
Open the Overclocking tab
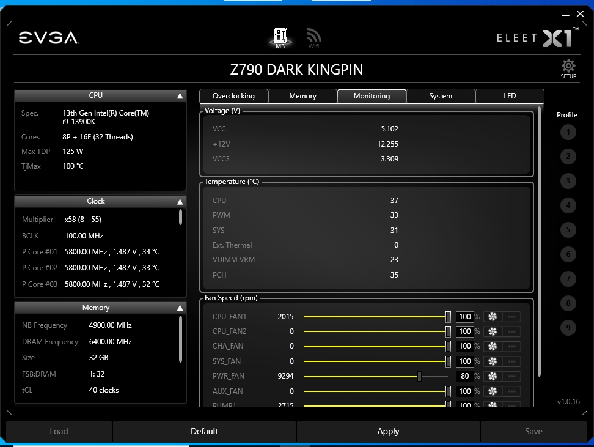pos(233,96)
